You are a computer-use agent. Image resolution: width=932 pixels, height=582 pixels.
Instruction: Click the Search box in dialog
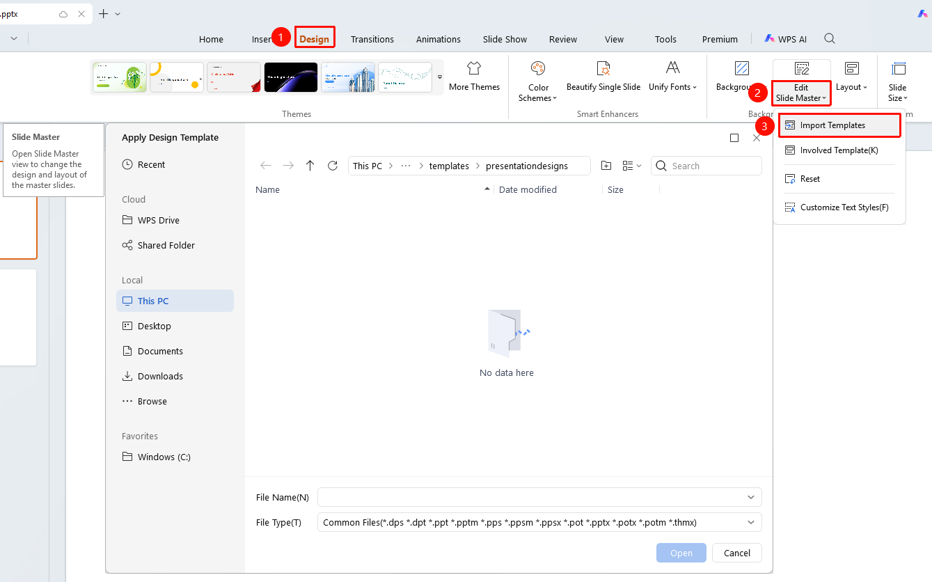click(706, 166)
